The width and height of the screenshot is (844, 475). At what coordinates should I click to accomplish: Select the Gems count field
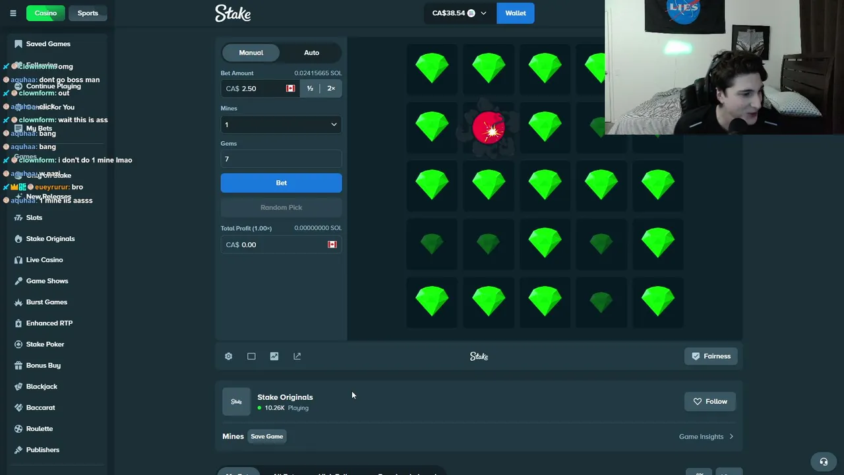coord(282,159)
